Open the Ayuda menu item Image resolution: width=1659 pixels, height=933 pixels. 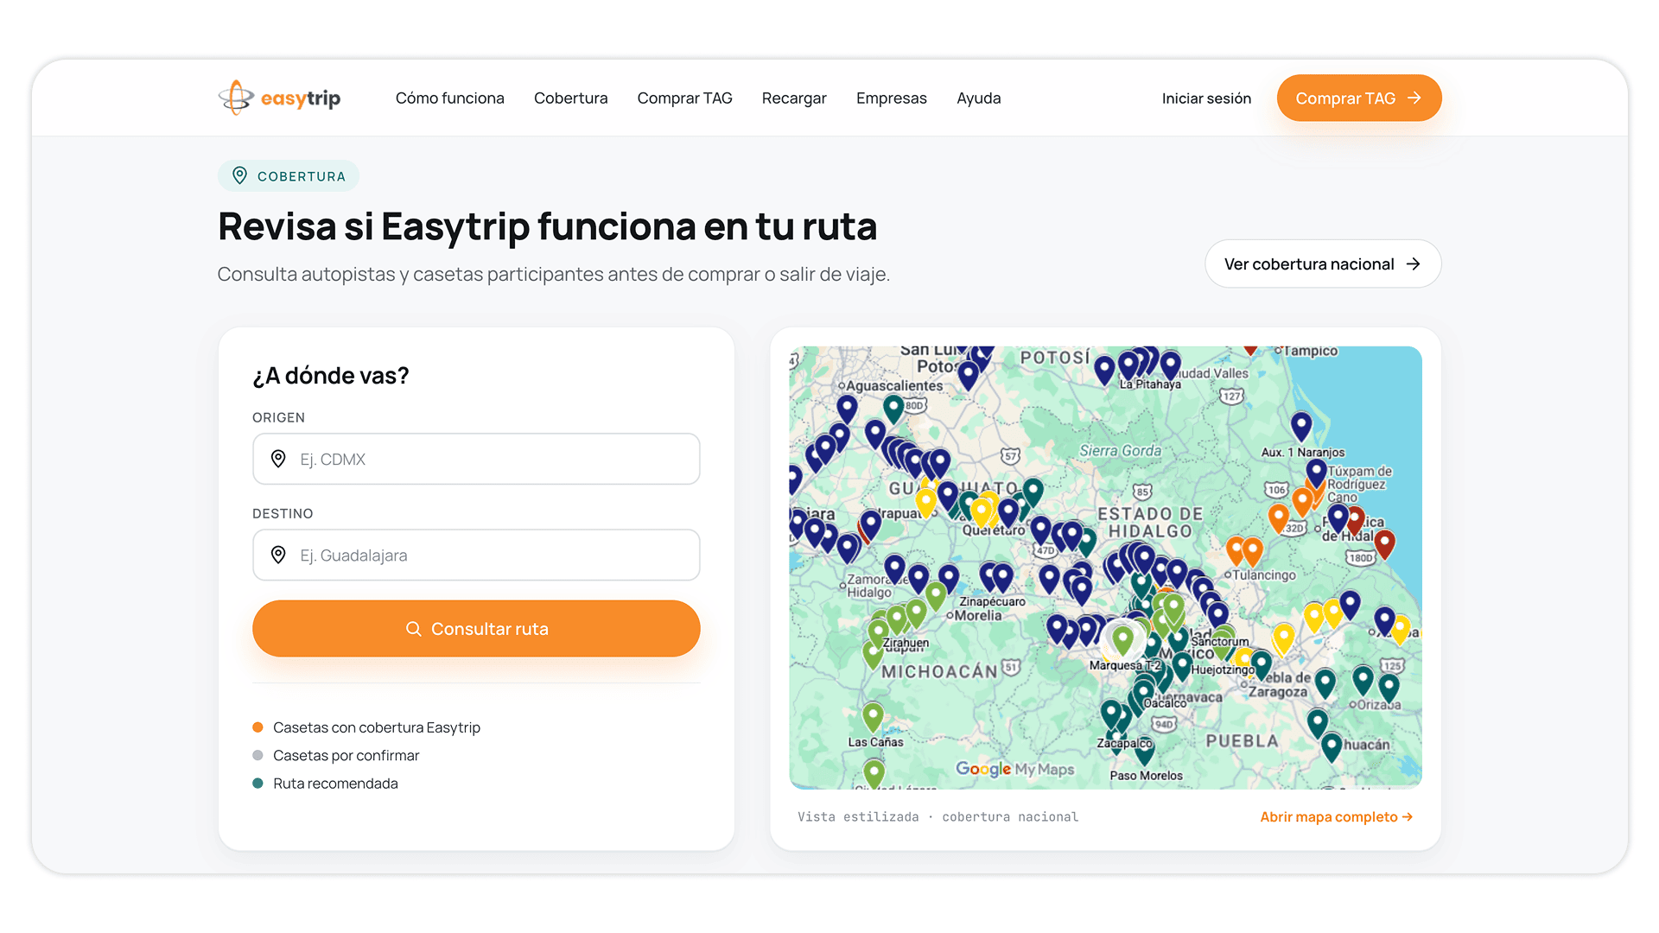[978, 98]
